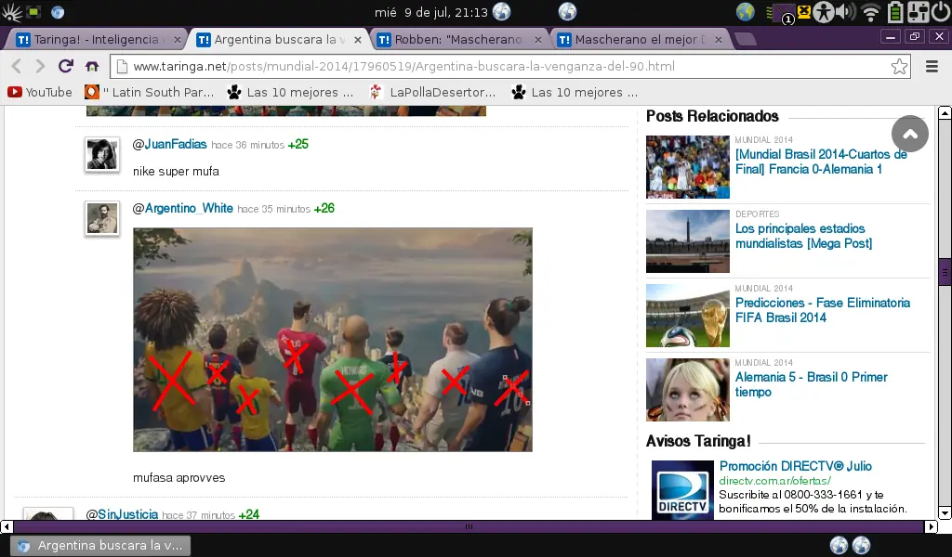Screen dimensions: 952x557
Task: Close the 'Mascherano el mejor' tab
Action: 719,39
